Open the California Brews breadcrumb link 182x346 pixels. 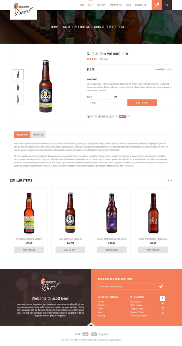point(76,27)
